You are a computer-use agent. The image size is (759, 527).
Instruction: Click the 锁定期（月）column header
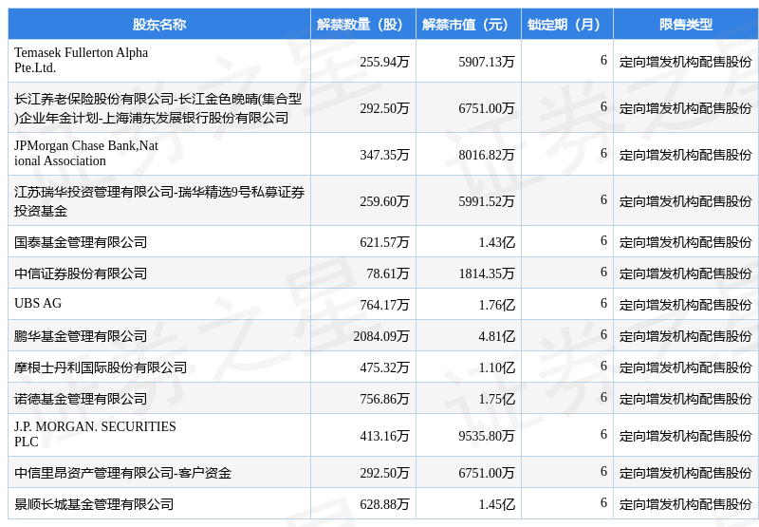(567, 25)
